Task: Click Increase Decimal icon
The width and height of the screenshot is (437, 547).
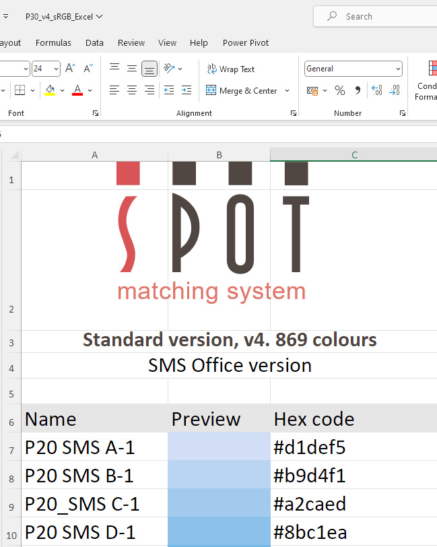Action: tap(377, 90)
